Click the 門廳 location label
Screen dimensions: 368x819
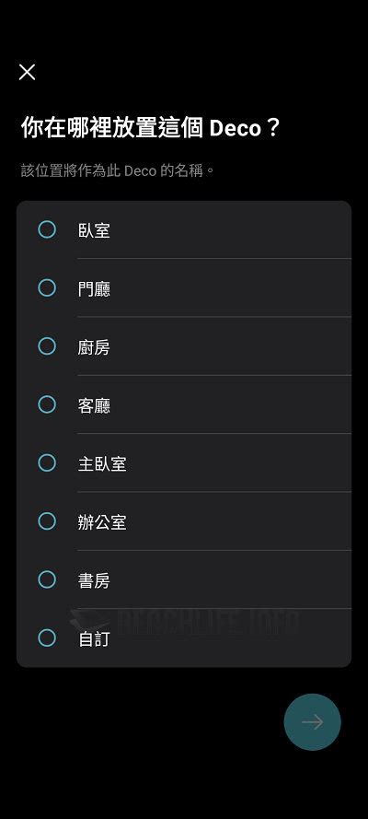pyautogui.click(x=95, y=289)
